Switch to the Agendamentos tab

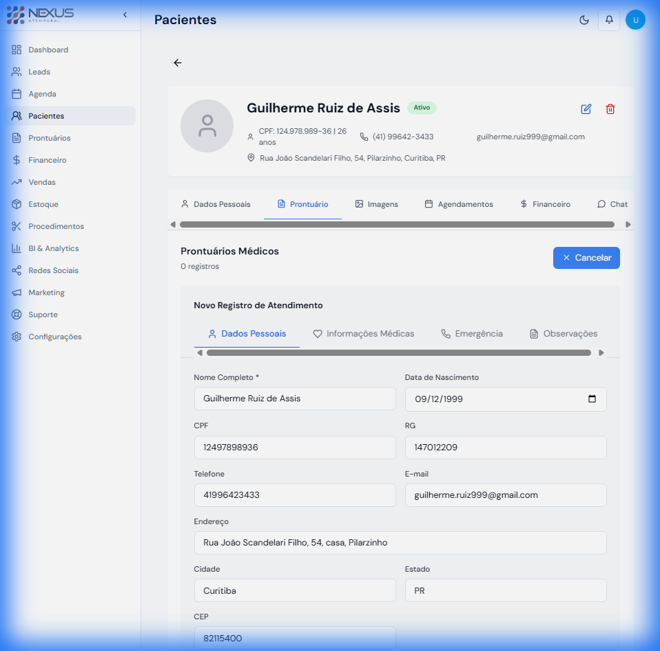[x=459, y=204]
